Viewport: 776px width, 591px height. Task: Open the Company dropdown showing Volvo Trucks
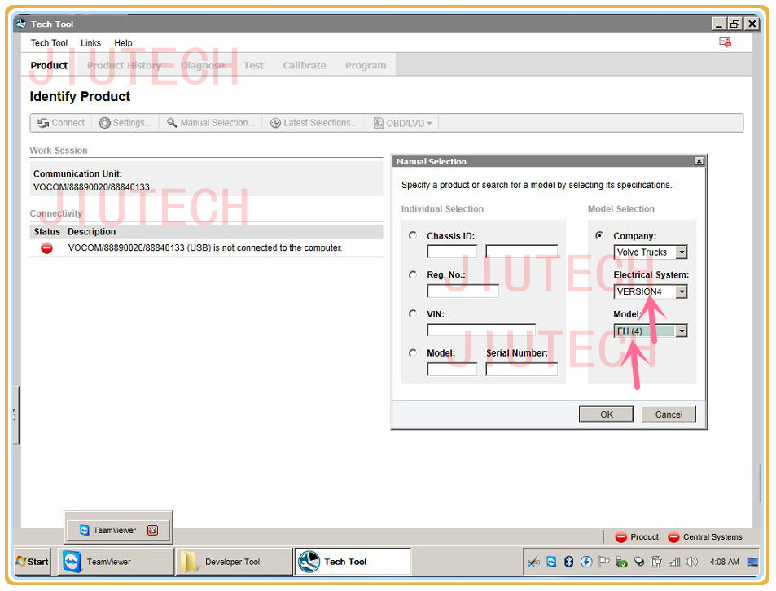[x=682, y=252]
